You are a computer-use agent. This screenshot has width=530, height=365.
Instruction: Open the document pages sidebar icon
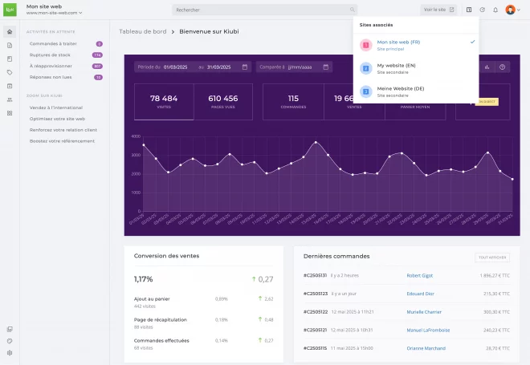tap(10, 45)
